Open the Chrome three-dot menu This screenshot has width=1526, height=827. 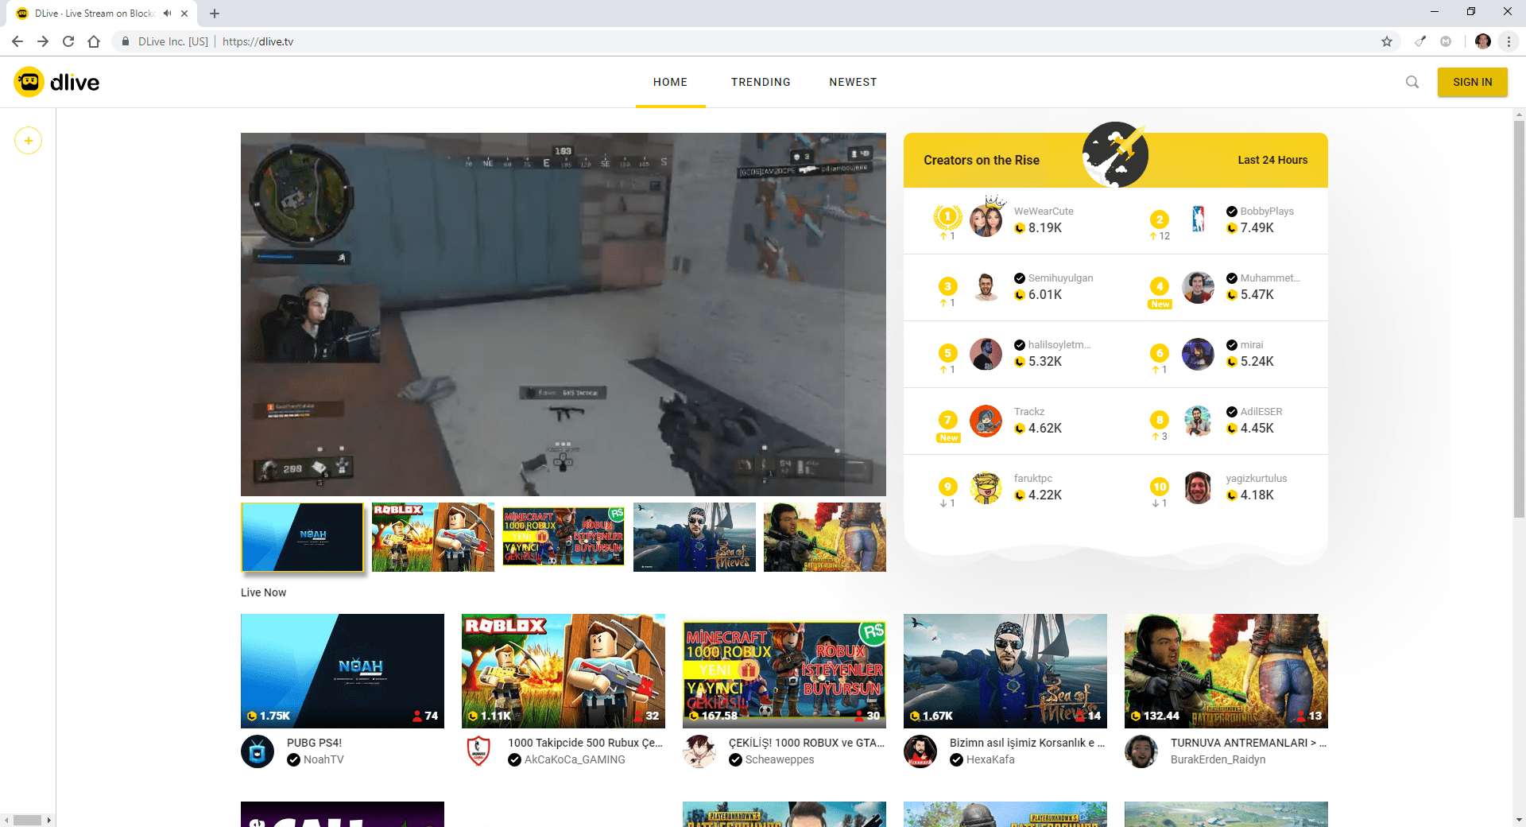point(1509,41)
